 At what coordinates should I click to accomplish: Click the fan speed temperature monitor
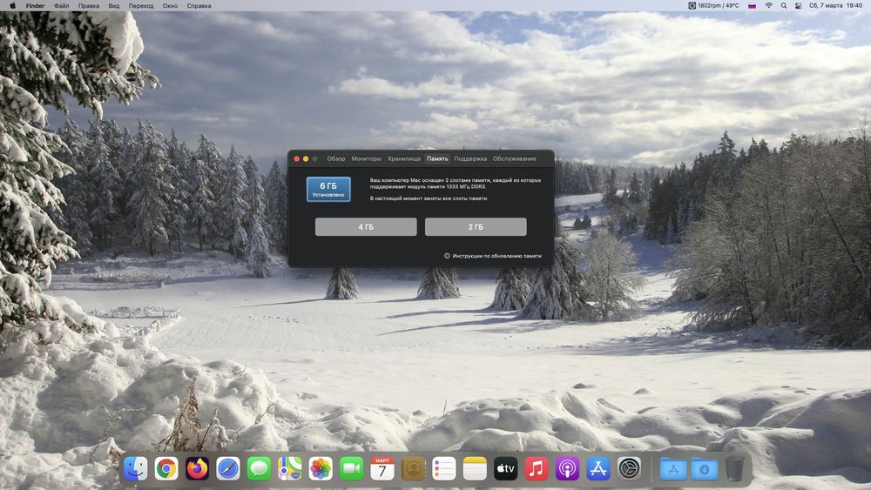(x=713, y=5)
